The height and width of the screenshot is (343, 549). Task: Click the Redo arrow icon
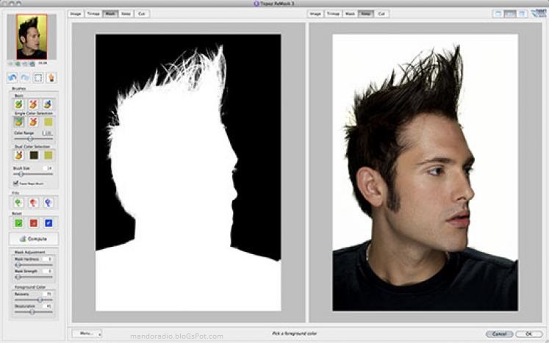tap(25, 78)
